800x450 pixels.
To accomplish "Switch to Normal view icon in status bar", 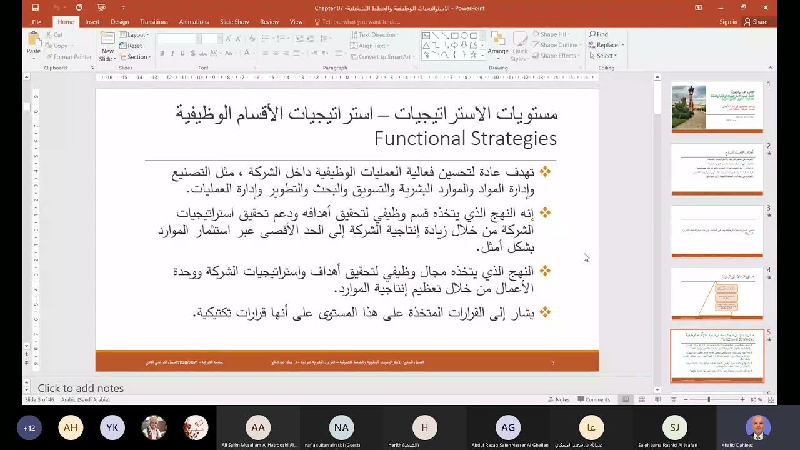I will [x=626, y=399].
